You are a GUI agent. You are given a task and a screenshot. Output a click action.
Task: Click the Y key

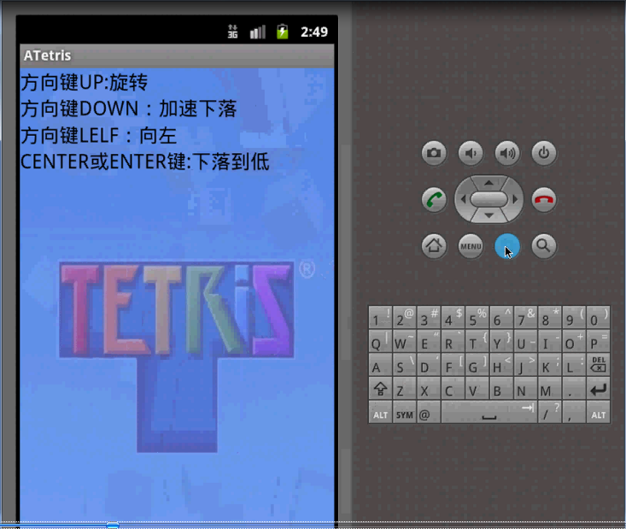click(x=501, y=341)
